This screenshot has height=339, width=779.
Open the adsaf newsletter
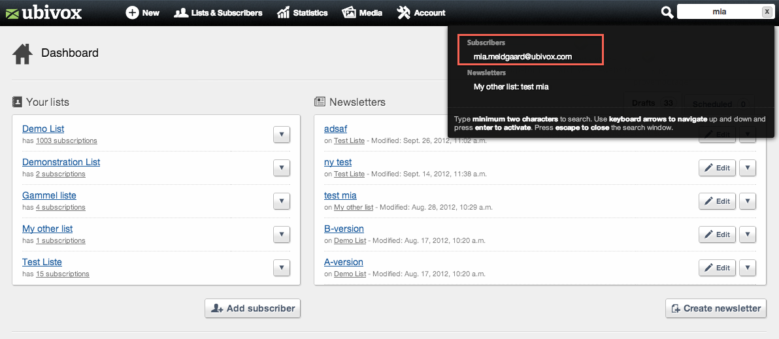click(x=335, y=129)
